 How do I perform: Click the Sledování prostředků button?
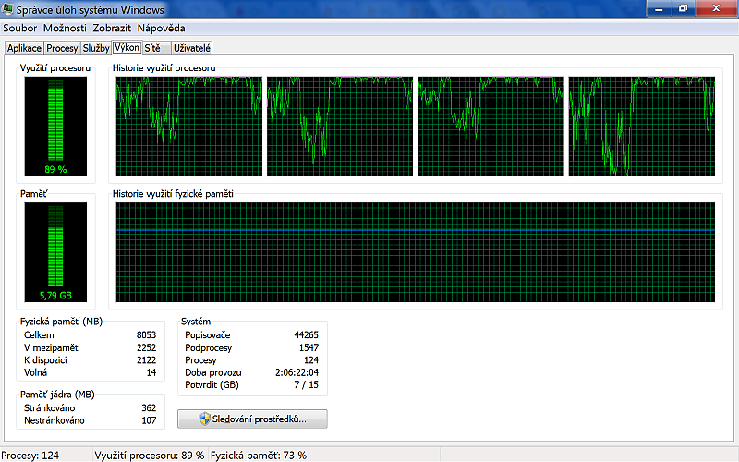click(252, 419)
